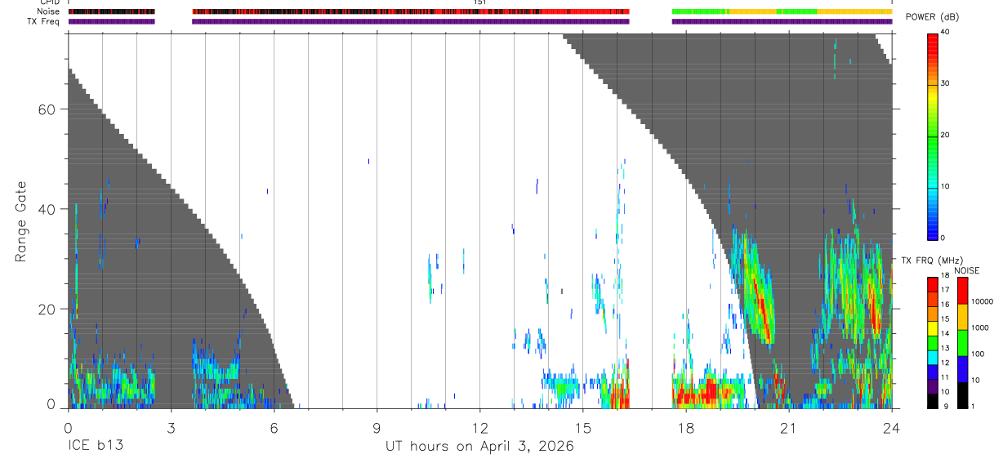Image resolution: width=1003 pixels, height=463 pixels.
Task: Click the green-orange Noise strip after 18 UT
Action: pos(782,11)
